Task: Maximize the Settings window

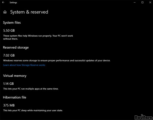Action: pos(142,3)
